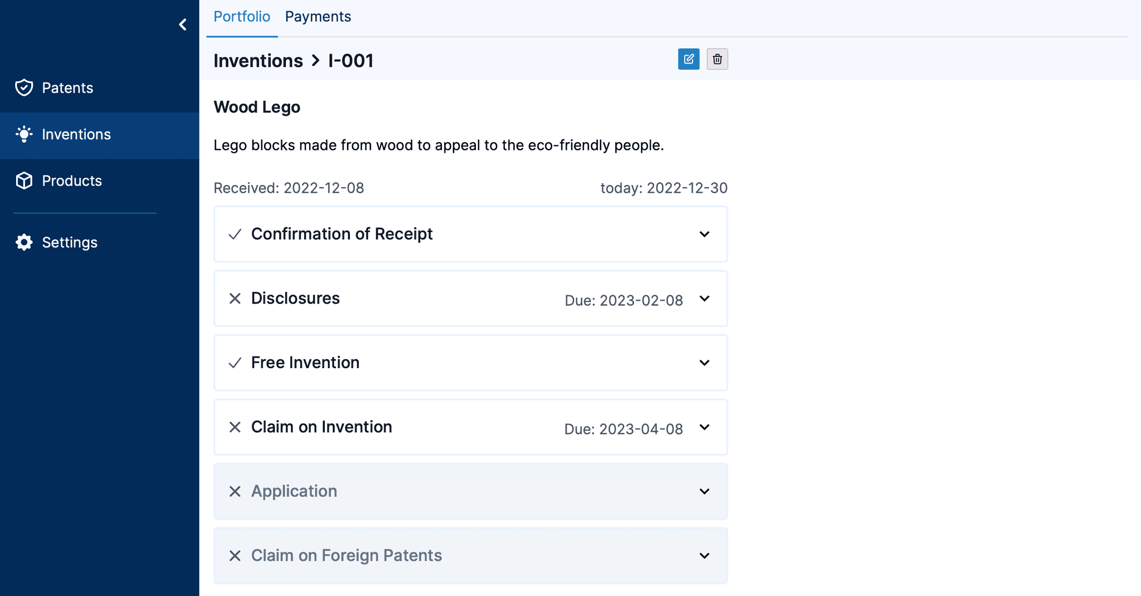Expand the Claim on Foreign Patents section
The width and height of the screenshot is (1141, 596).
[704, 555]
